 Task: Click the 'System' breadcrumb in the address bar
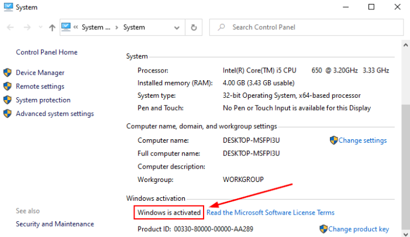point(134,27)
